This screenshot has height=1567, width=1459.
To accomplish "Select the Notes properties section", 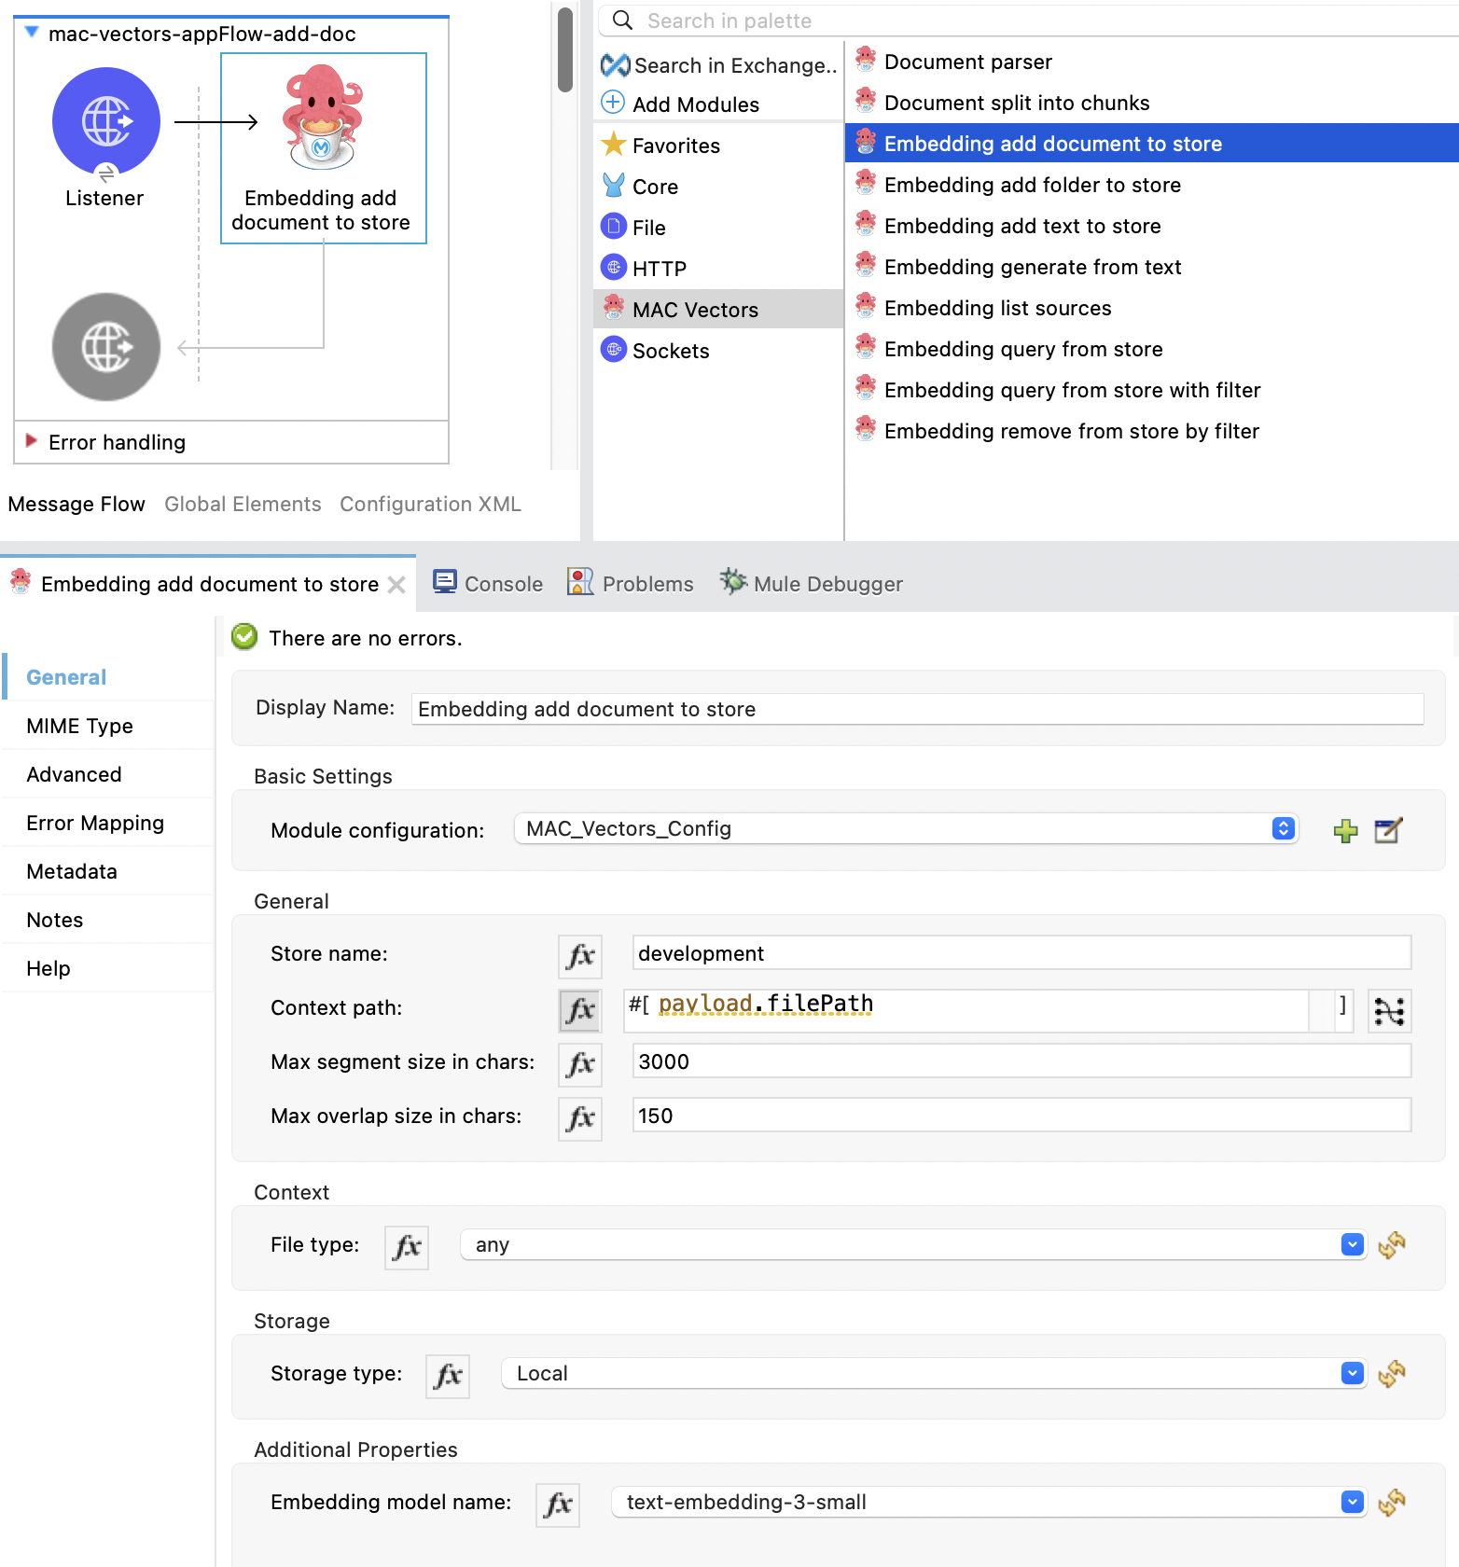I will [x=108, y=920].
